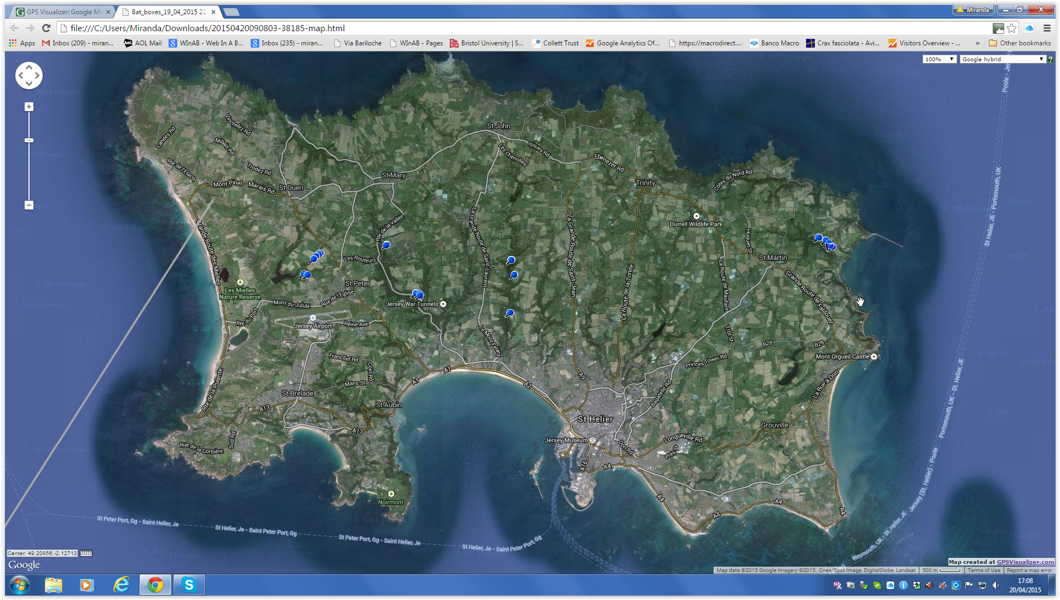Go back in browser history
The width and height of the screenshot is (1060, 600).
point(15,28)
